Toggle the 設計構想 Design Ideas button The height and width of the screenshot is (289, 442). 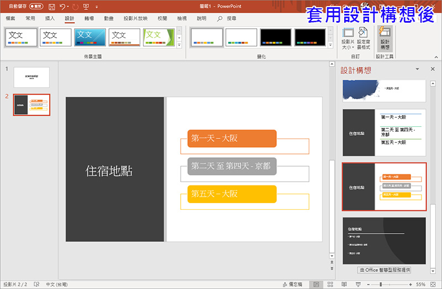(x=385, y=38)
